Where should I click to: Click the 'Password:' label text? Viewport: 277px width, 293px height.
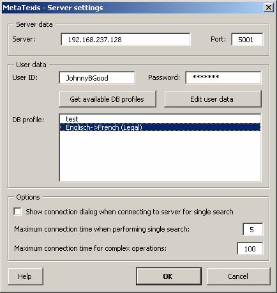[164, 77]
